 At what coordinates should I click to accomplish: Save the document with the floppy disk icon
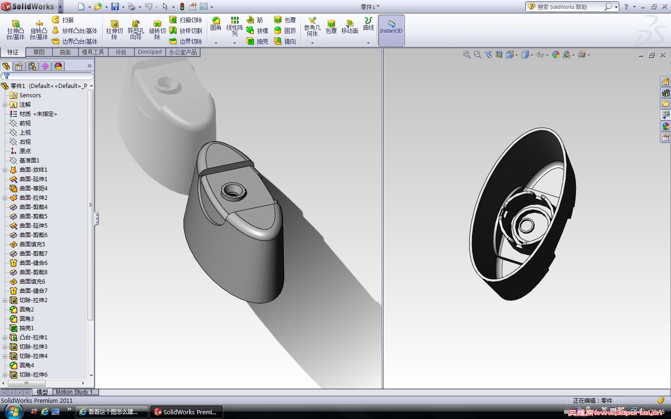[x=115, y=7]
